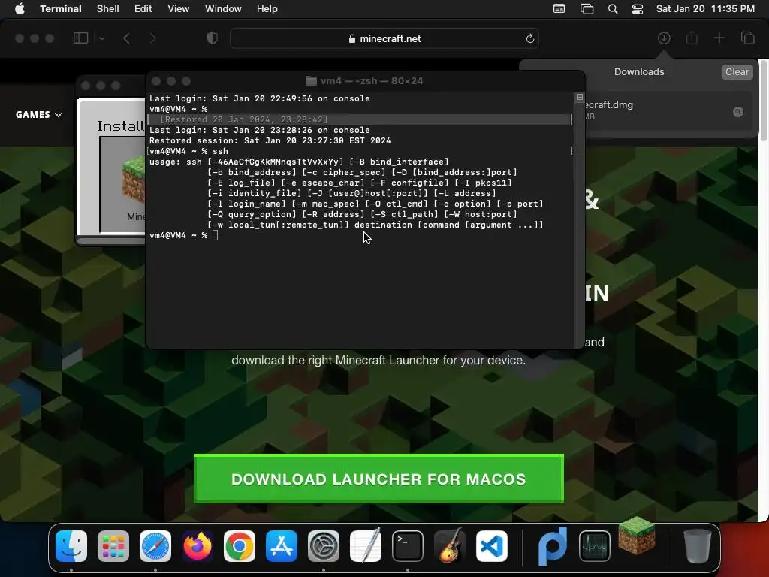The image size is (769, 577).
Task: Click the Terminal scrollback marker icon
Action: pyautogui.click(x=579, y=97)
